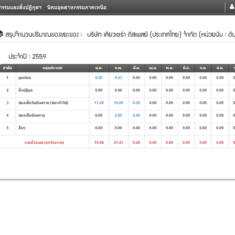
Task: Click 0.00 for มูลฝอย in มี.ค.
Action: click(x=136, y=77)
